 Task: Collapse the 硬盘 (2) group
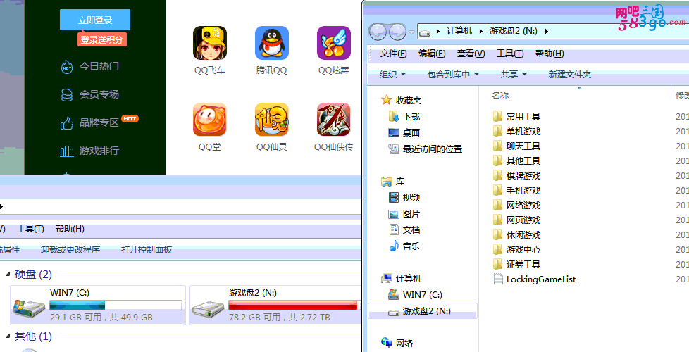(8, 275)
